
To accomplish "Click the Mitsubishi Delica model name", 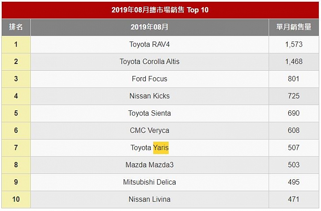I will tap(149, 182).
